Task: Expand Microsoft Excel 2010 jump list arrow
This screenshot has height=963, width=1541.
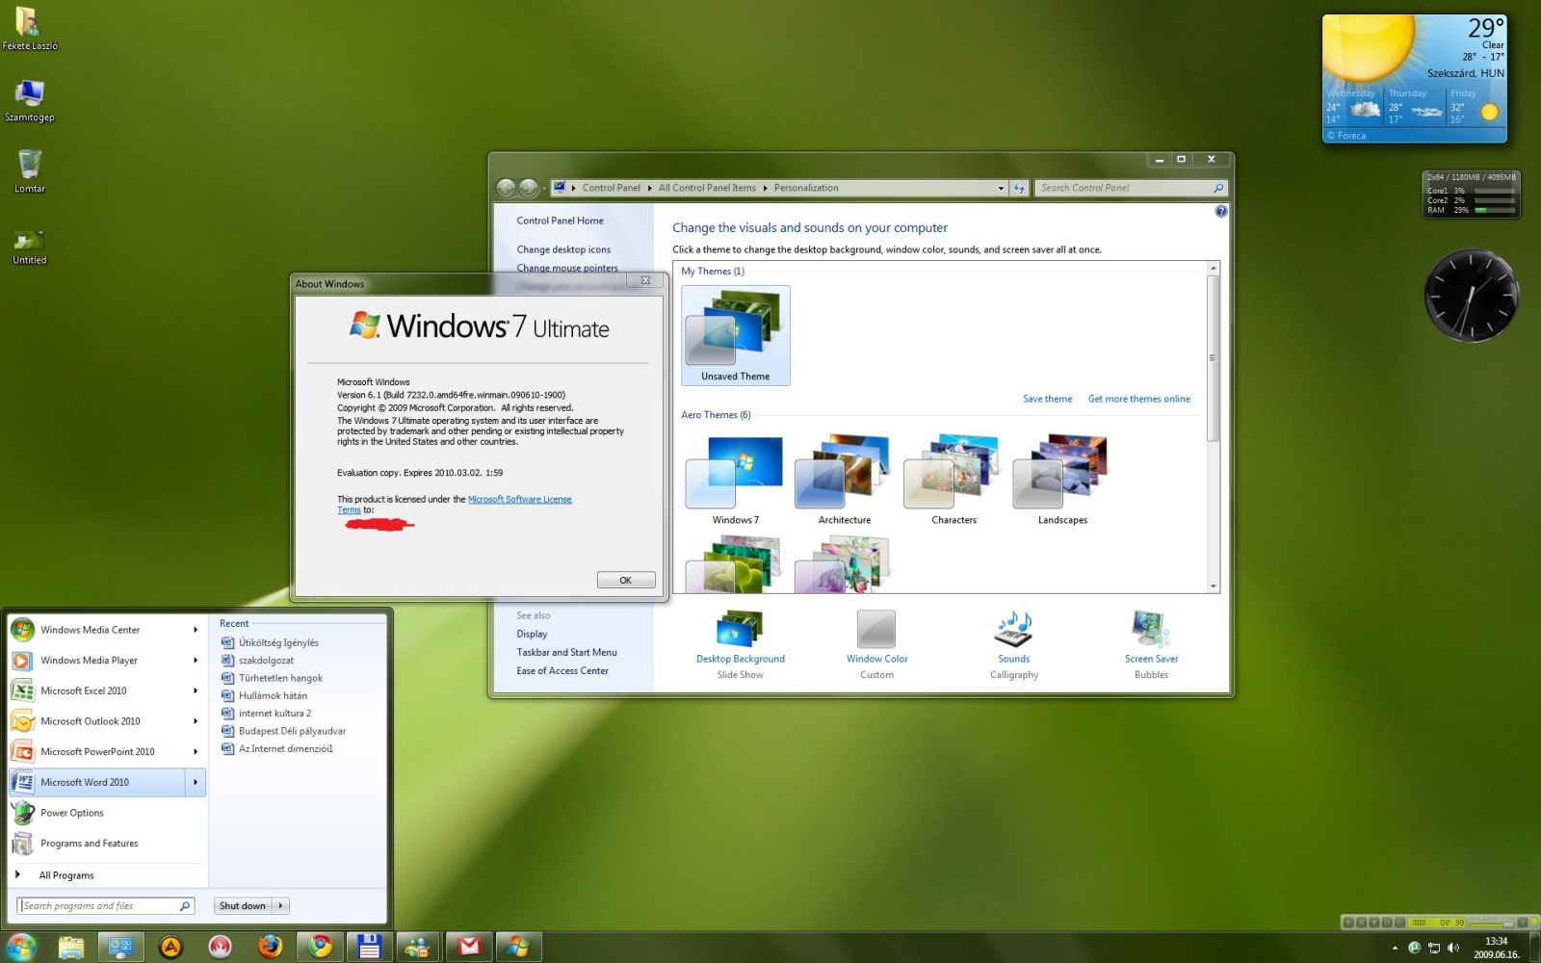Action: [196, 690]
